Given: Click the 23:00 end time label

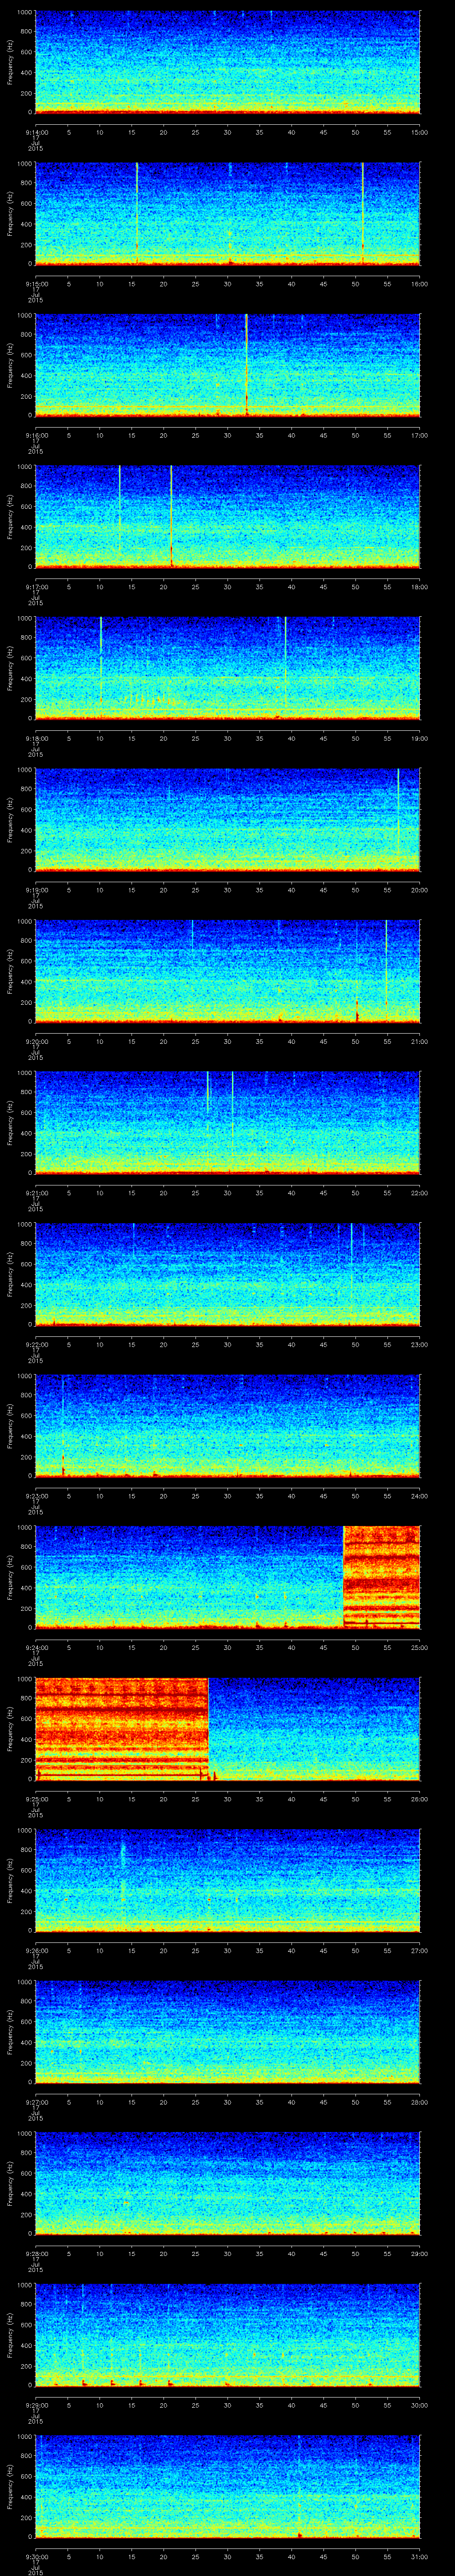Looking at the screenshot, I should click(420, 1345).
